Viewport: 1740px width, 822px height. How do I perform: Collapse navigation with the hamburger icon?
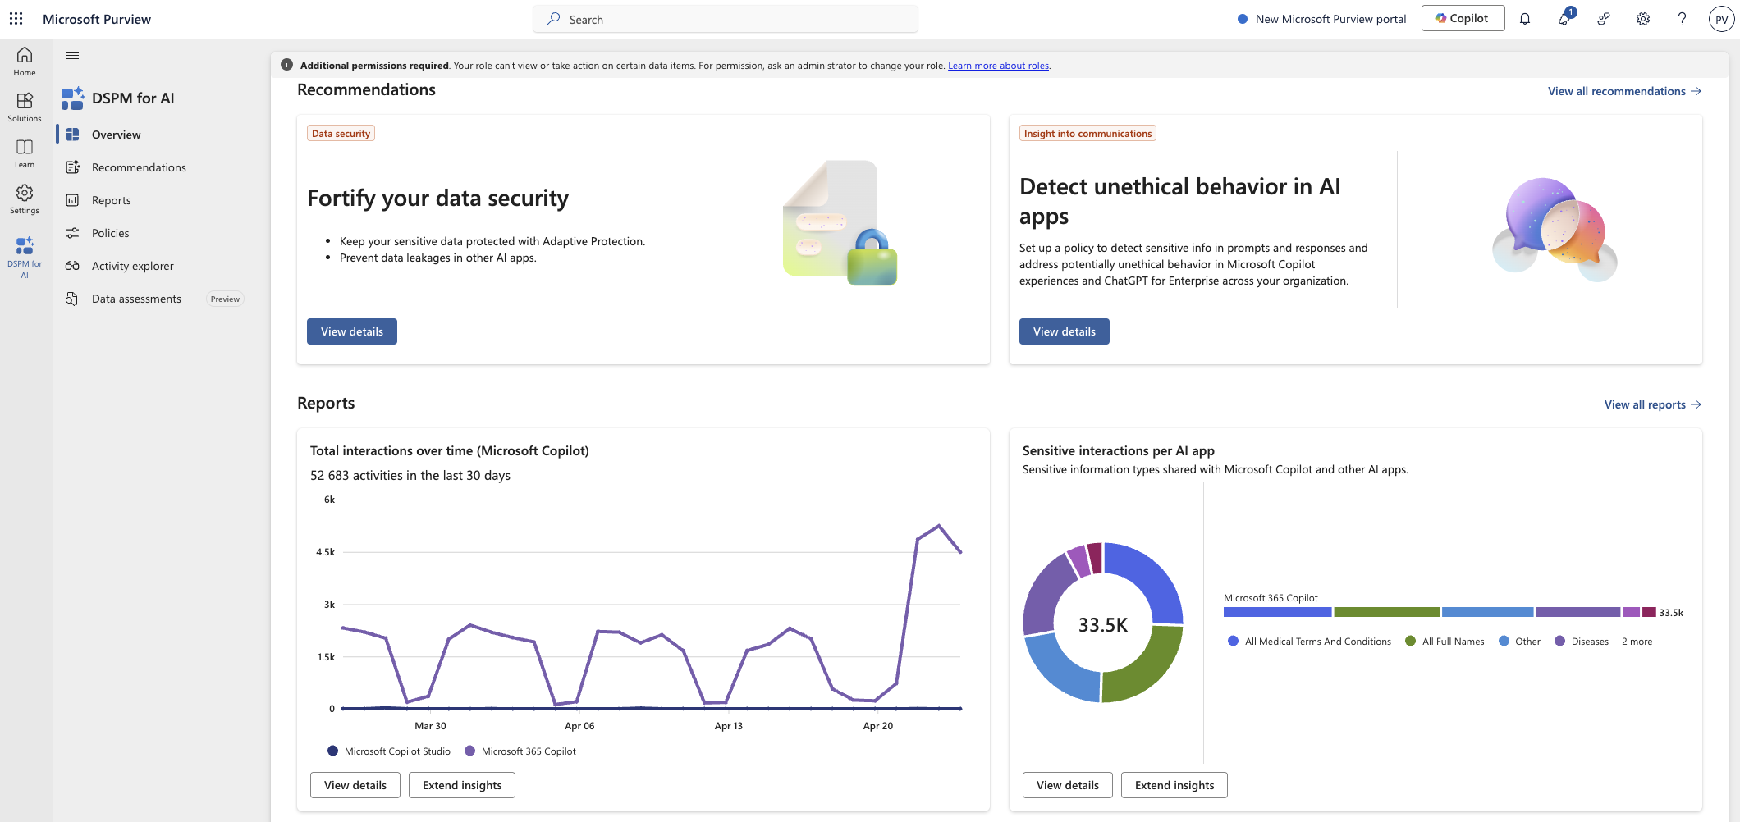coord(72,56)
